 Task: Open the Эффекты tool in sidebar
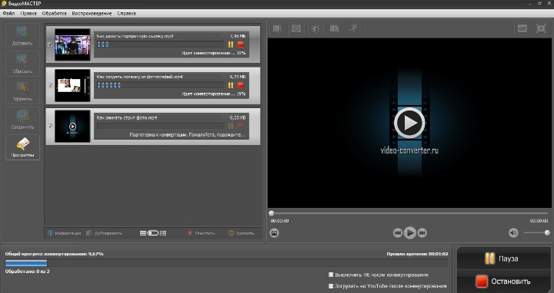coord(22,91)
